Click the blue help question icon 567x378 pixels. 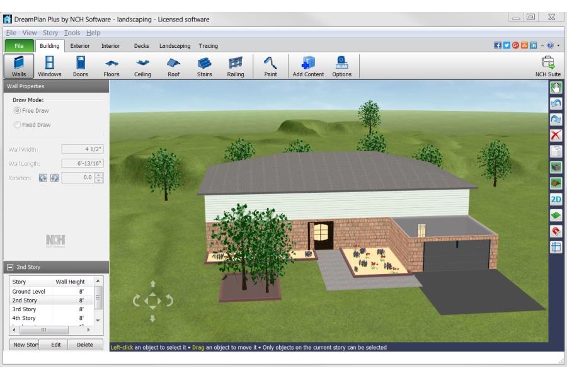(551, 45)
